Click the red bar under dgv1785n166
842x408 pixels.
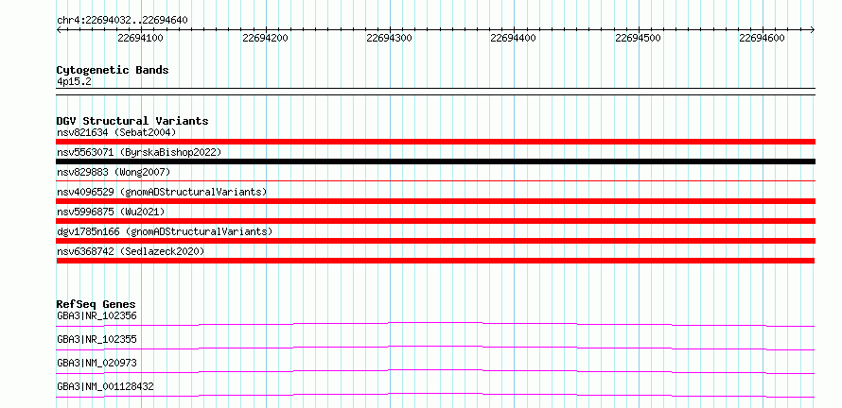click(436, 241)
